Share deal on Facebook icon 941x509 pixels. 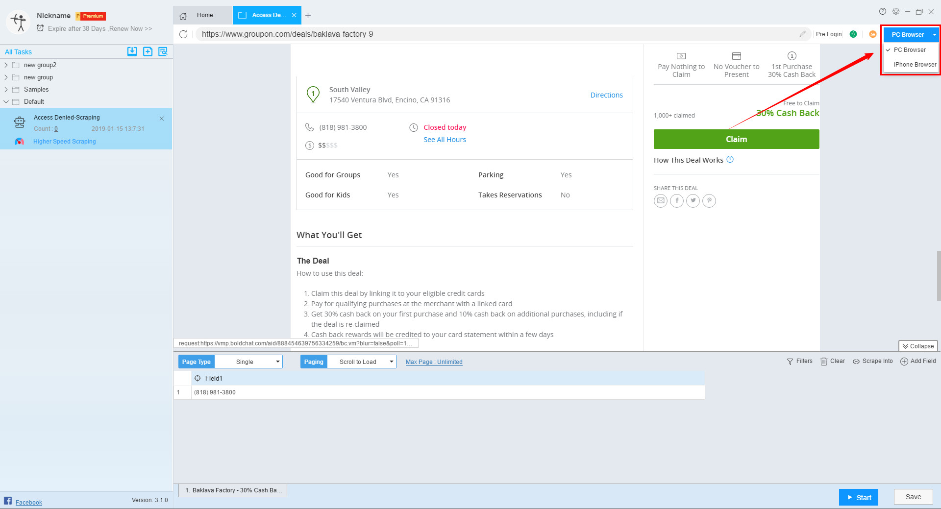pos(677,200)
